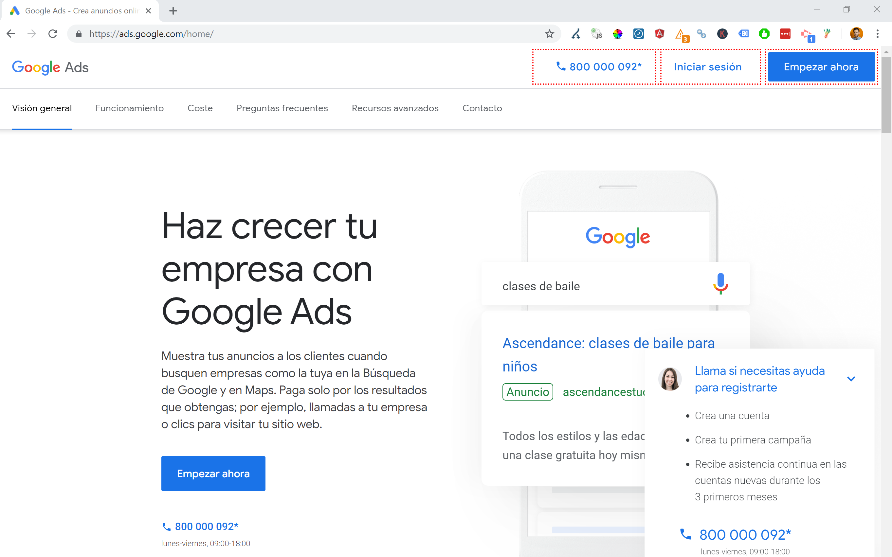This screenshot has height=557, width=892.
Task: Open the split-arrows extension icon
Action: pyautogui.click(x=576, y=34)
